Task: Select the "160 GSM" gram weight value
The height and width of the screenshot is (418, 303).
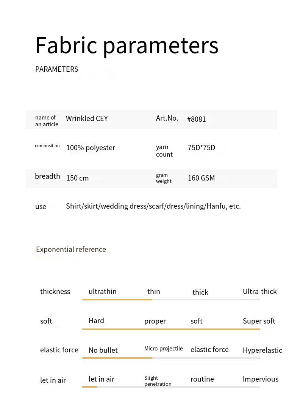Action: [201, 178]
